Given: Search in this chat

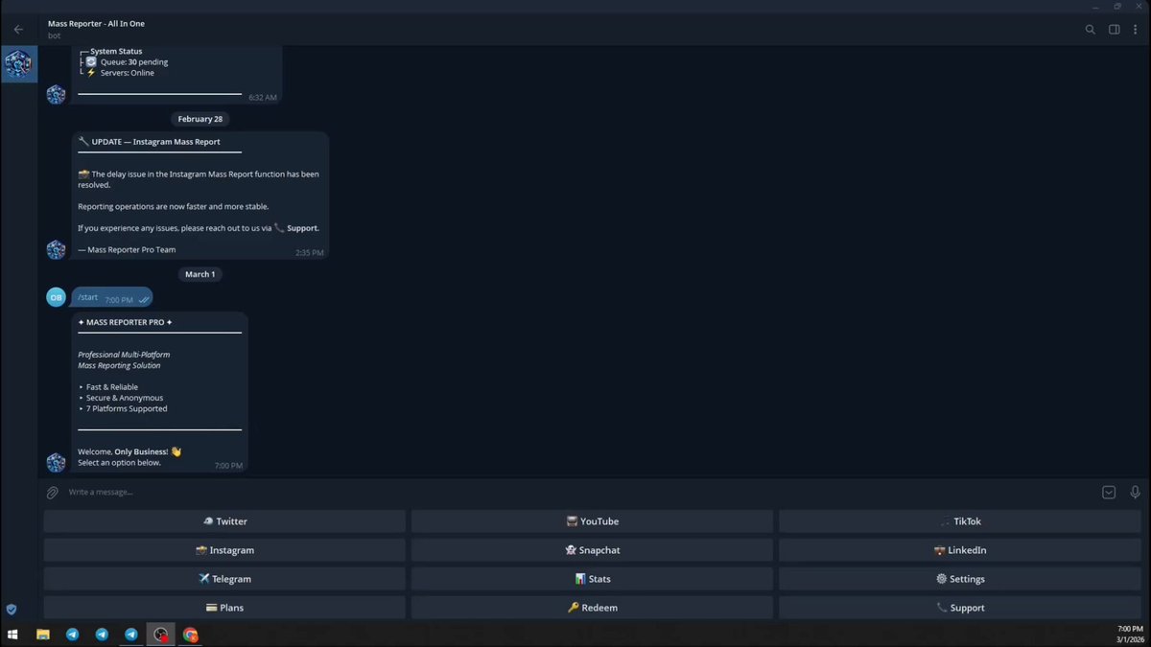Looking at the screenshot, I should pos(1090,30).
